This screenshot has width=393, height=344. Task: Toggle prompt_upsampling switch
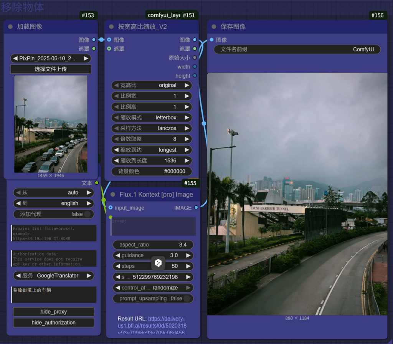[187, 298]
